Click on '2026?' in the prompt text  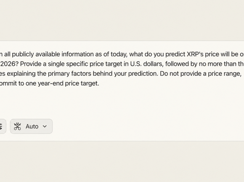point(9,64)
